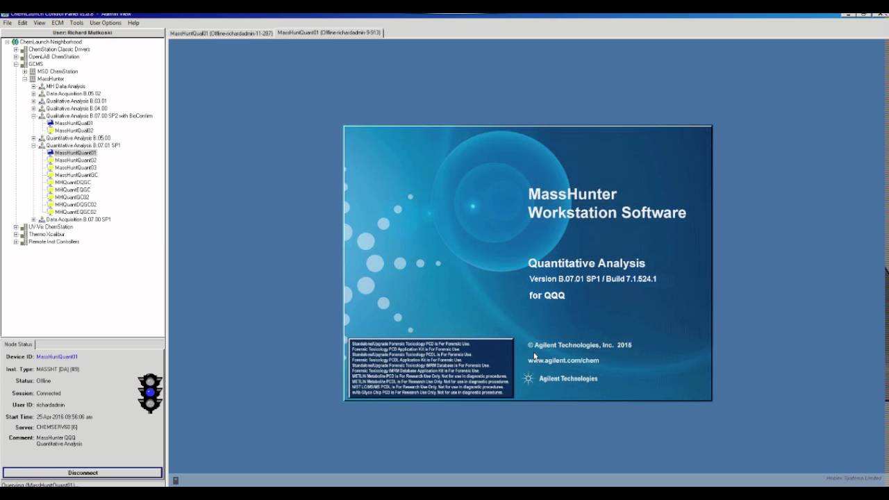This screenshot has width=889, height=500.
Task: Click the MassHuntQuantGC instrument icon
Action: (50, 175)
